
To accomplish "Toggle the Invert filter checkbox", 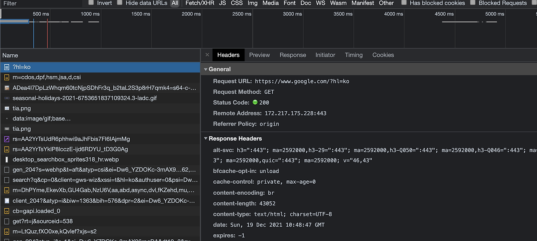I will tap(91, 3).
